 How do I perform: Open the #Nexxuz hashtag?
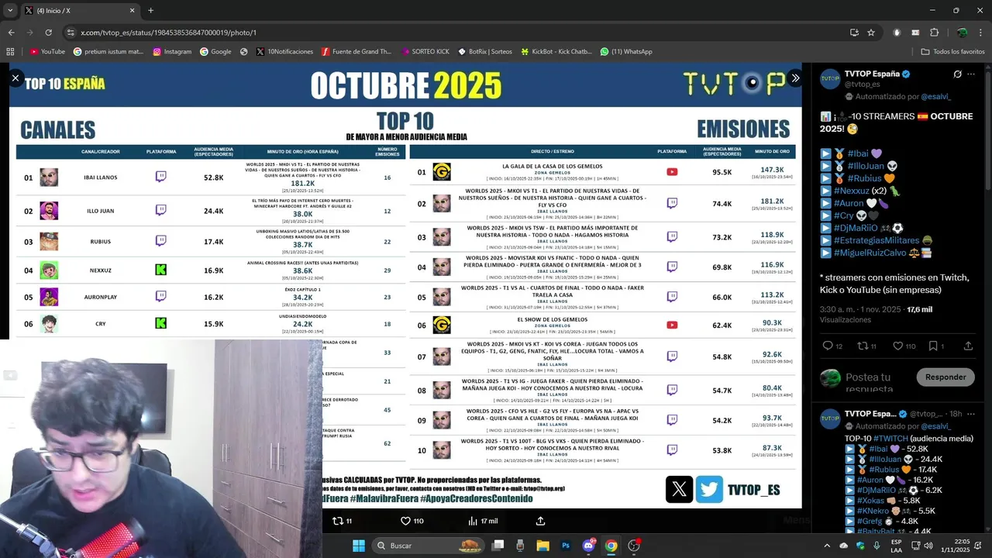[x=852, y=191]
